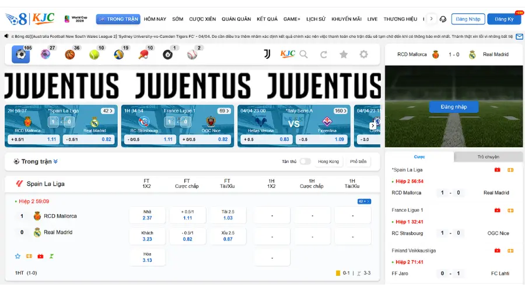
Task: Switch to the Trò chuyện tab
Action: (x=488, y=157)
